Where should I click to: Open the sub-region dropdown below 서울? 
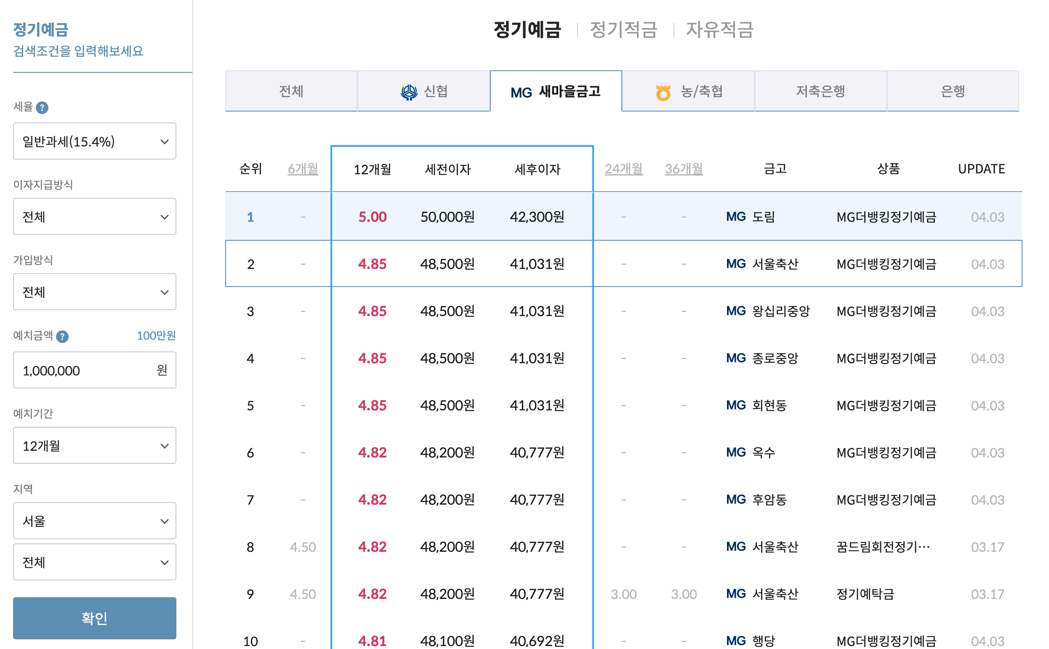point(94,562)
